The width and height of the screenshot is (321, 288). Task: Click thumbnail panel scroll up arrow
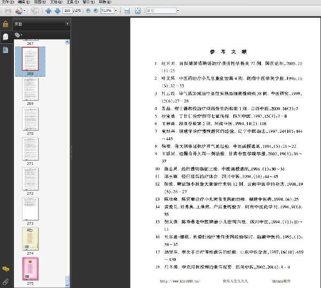(x=67, y=42)
